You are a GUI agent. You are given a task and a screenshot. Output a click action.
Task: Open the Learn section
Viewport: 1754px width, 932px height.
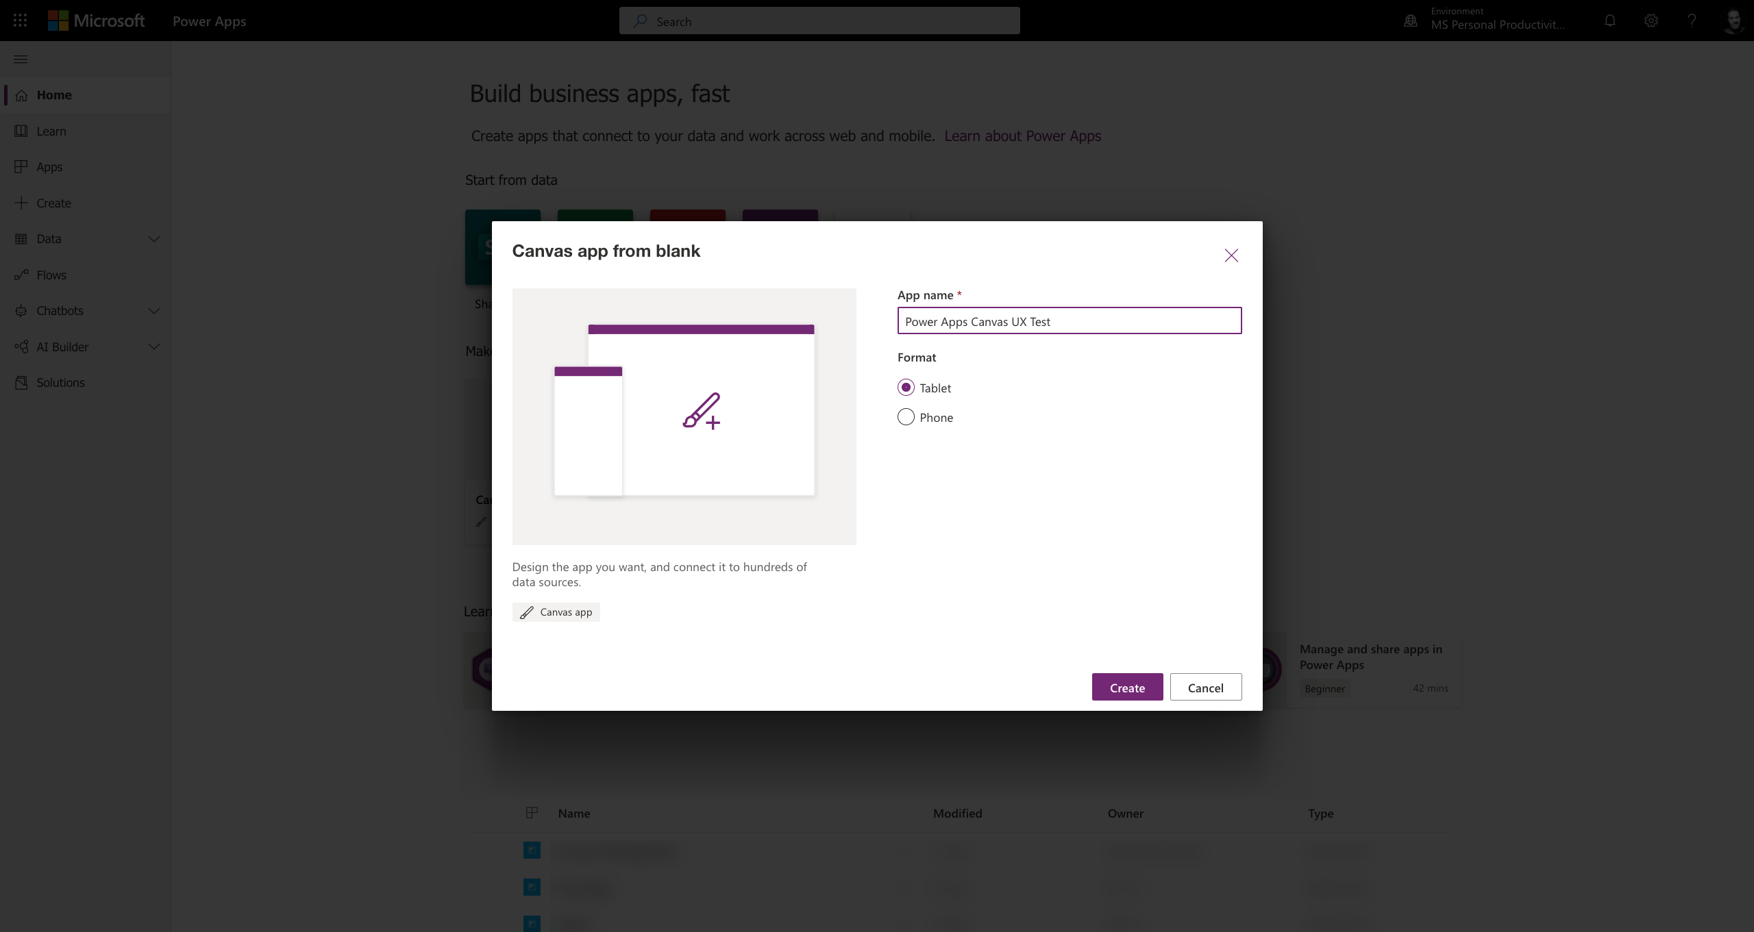click(x=51, y=131)
